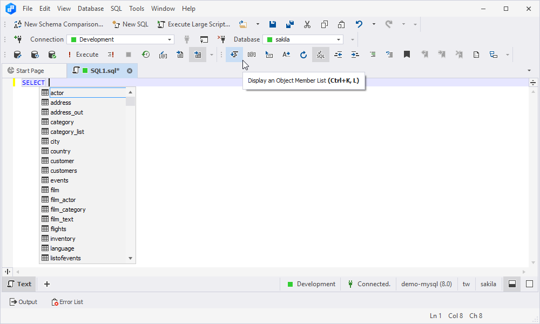Screen dimensions: 540x324
Task: Close the SQL1.sql tab
Action: (x=130, y=71)
